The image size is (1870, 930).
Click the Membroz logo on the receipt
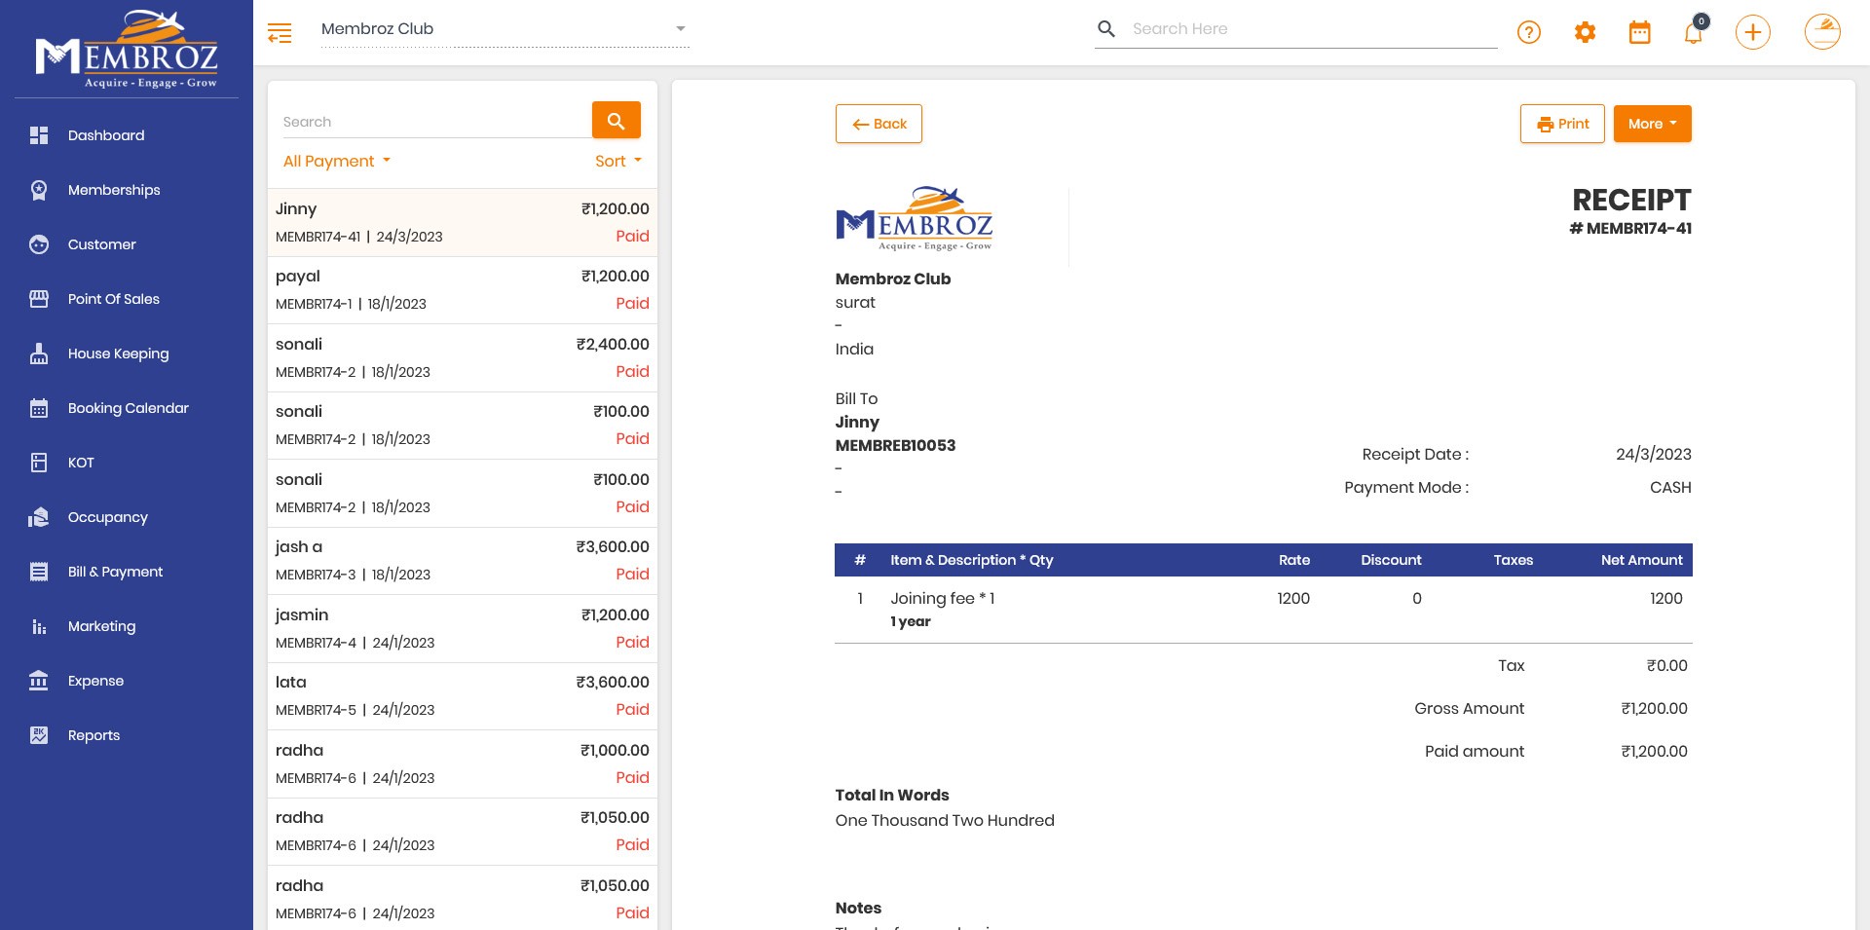(914, 219)
